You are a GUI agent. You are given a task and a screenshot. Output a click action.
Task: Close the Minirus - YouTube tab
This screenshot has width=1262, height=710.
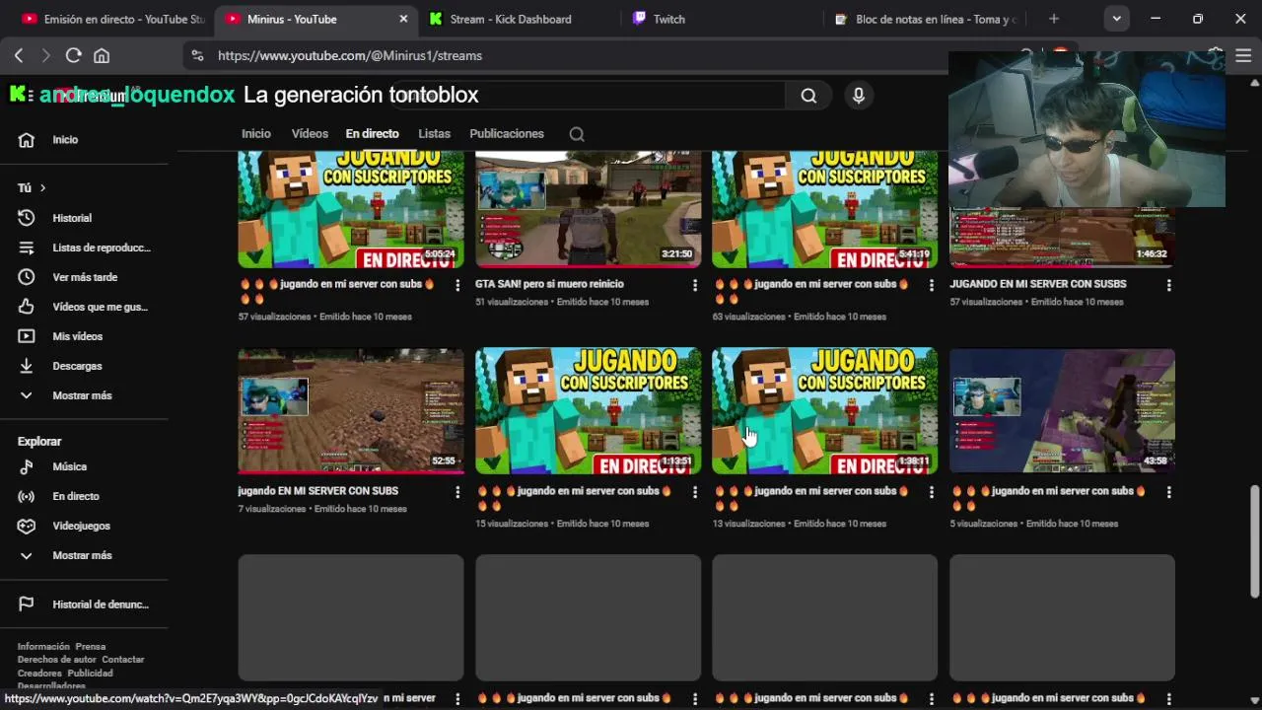tap(403, 19)
